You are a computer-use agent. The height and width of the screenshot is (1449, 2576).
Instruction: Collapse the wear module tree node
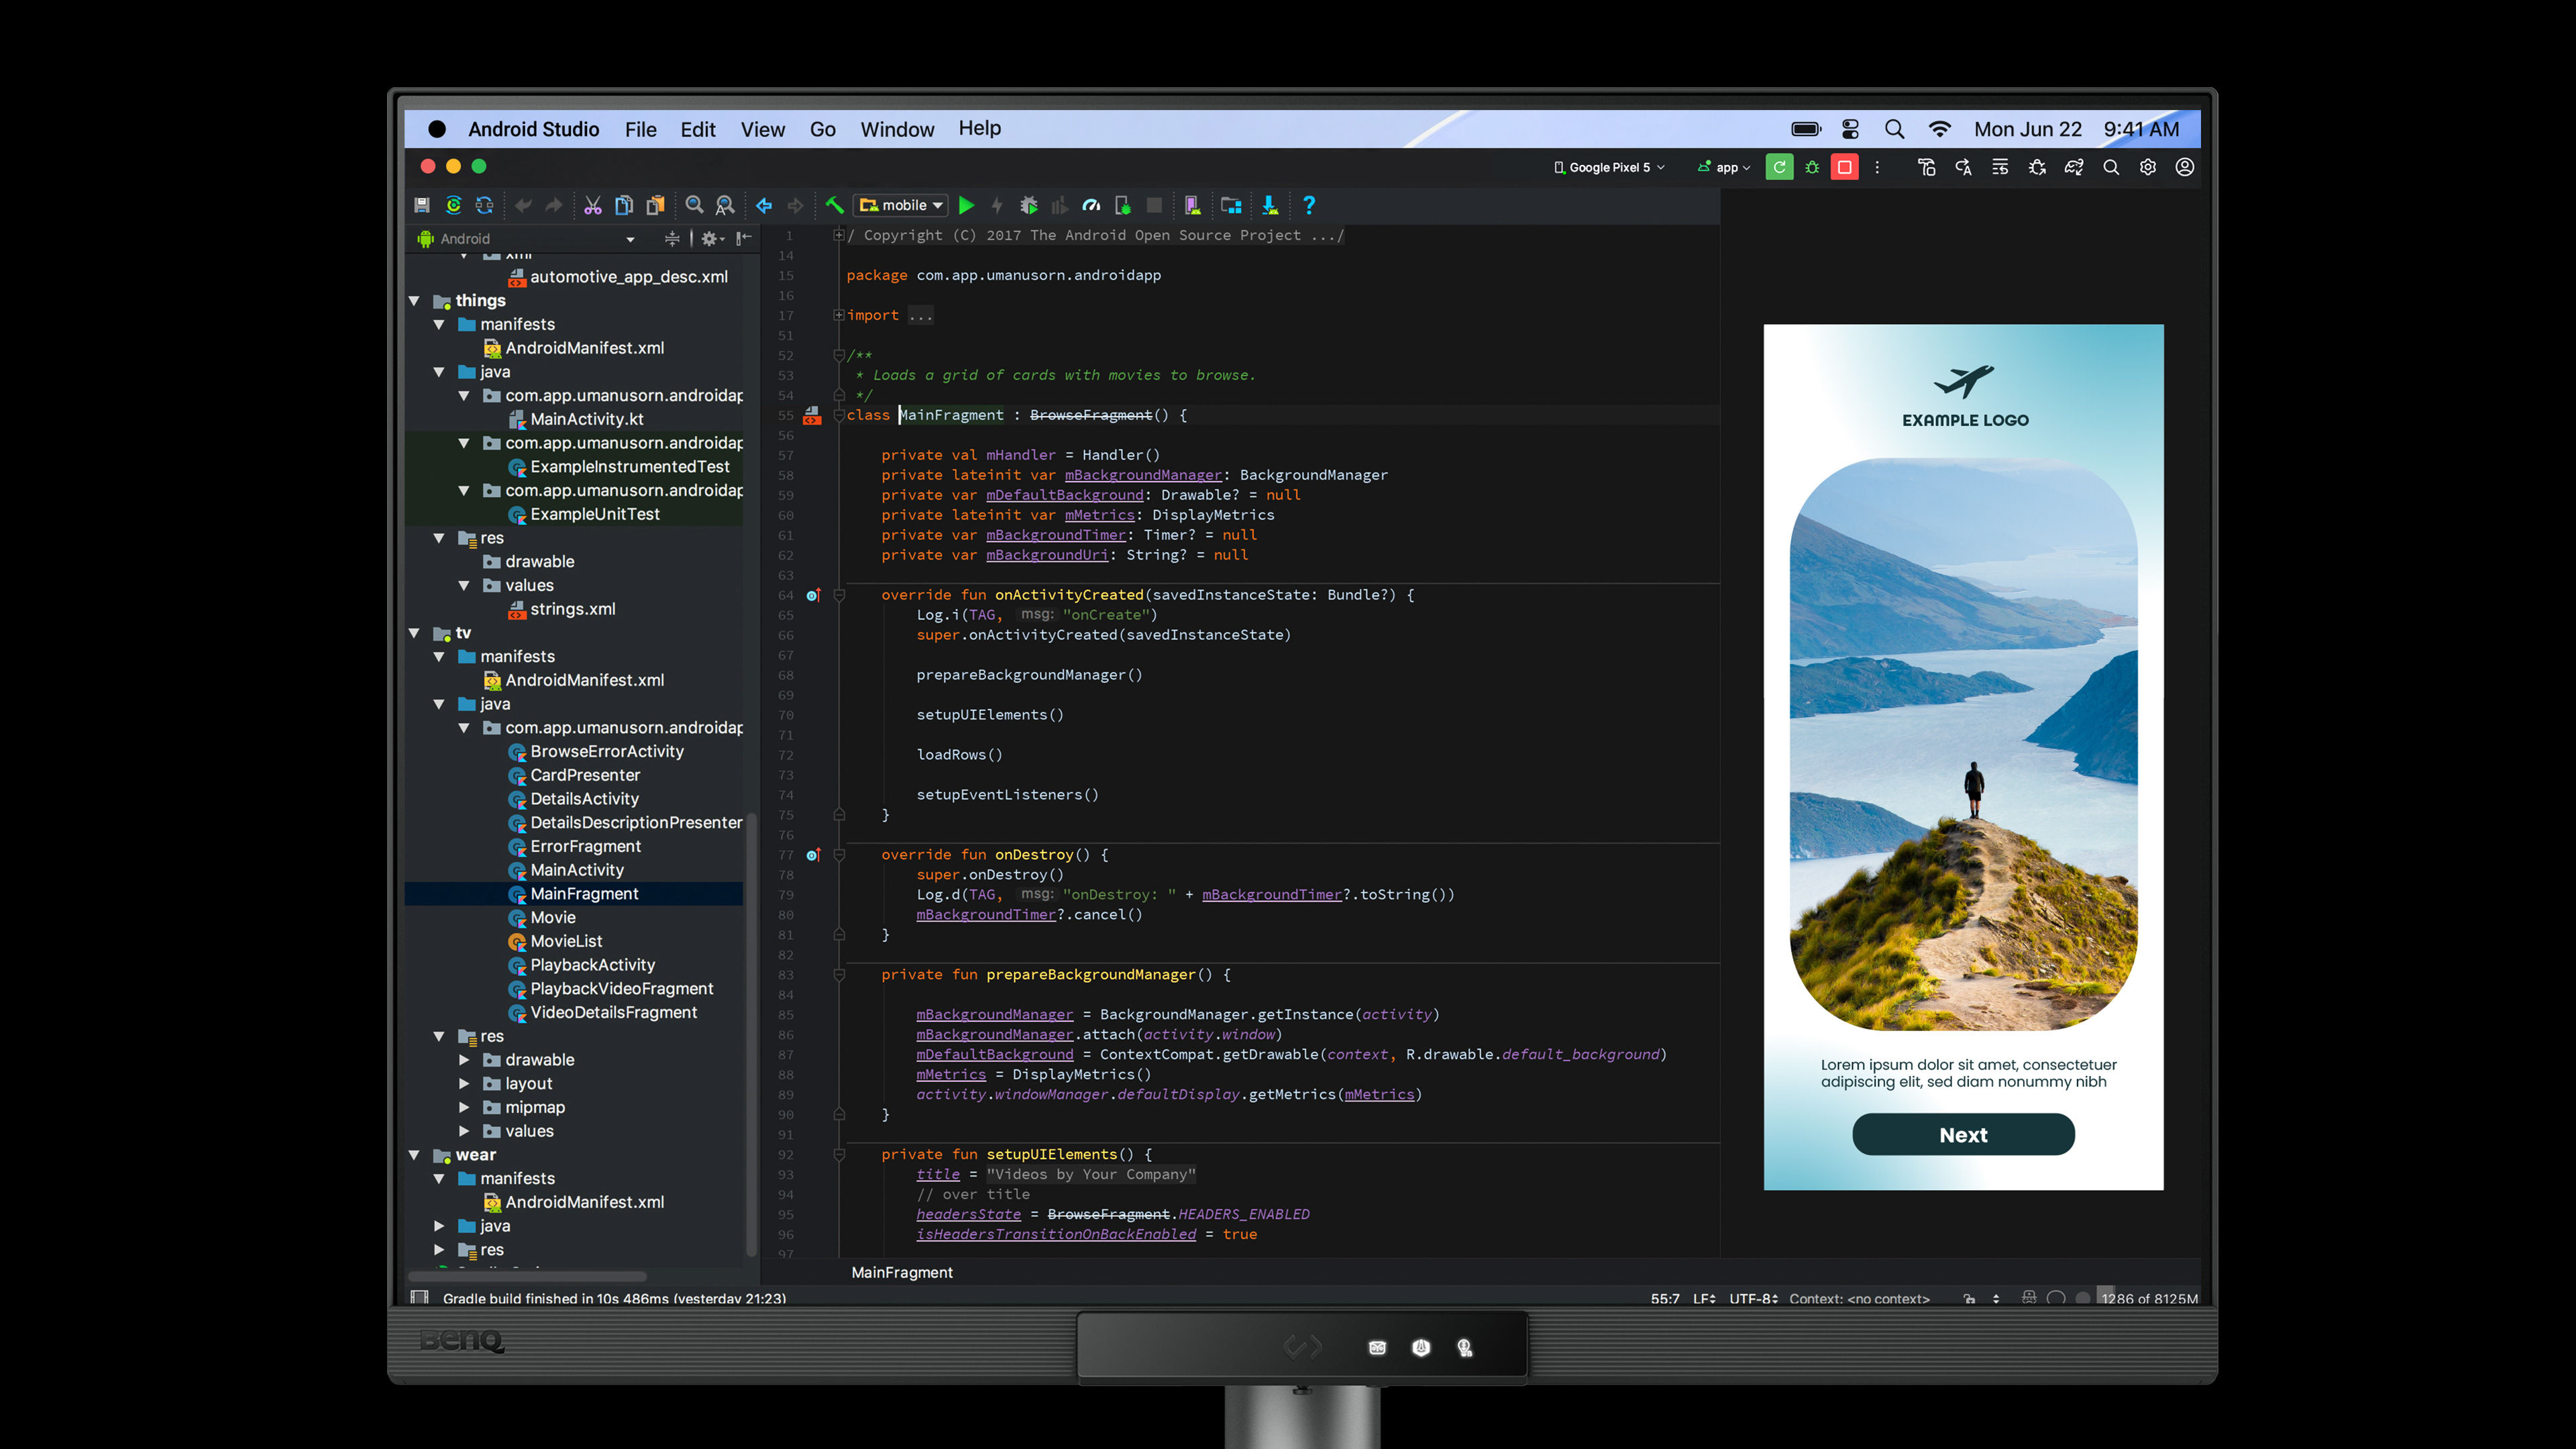click(x=414, y=1155)
